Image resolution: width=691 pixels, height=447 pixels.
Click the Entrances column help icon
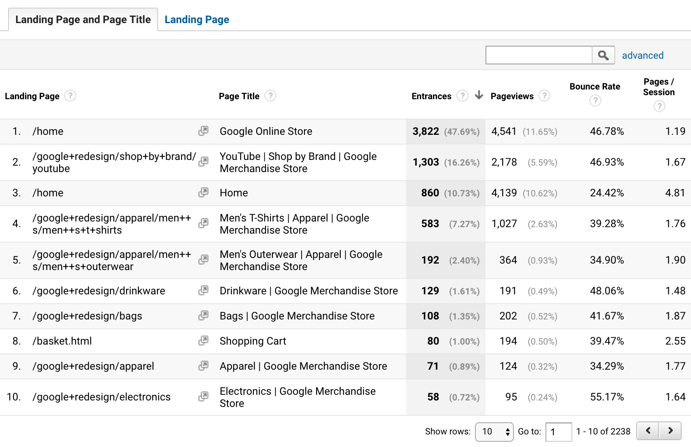(x=462, y=96)
